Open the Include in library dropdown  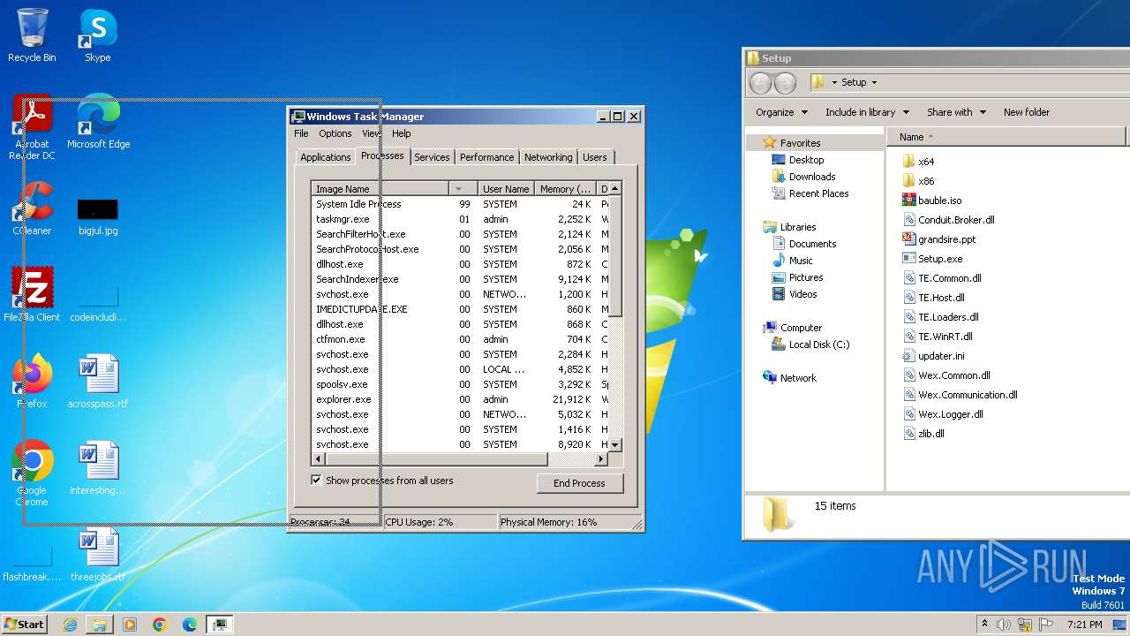pos(867,112)
